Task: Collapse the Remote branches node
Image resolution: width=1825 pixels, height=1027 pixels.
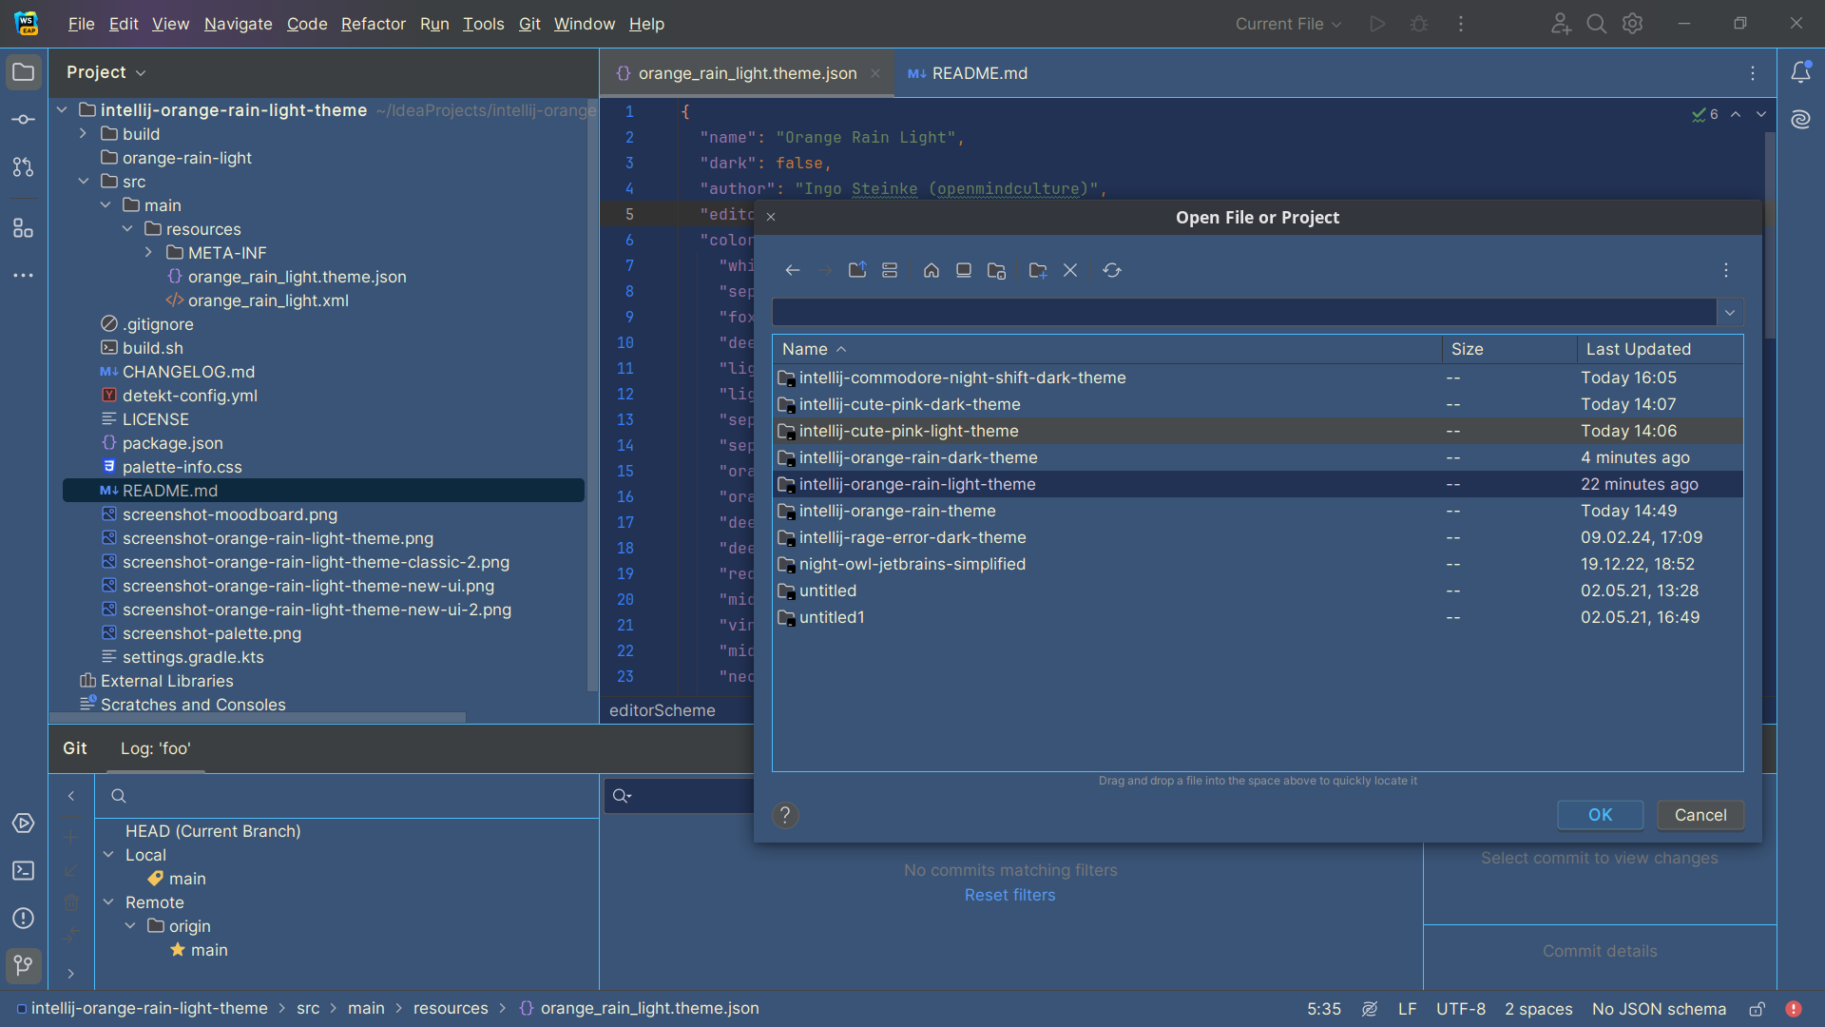Action: pos(108,902)
